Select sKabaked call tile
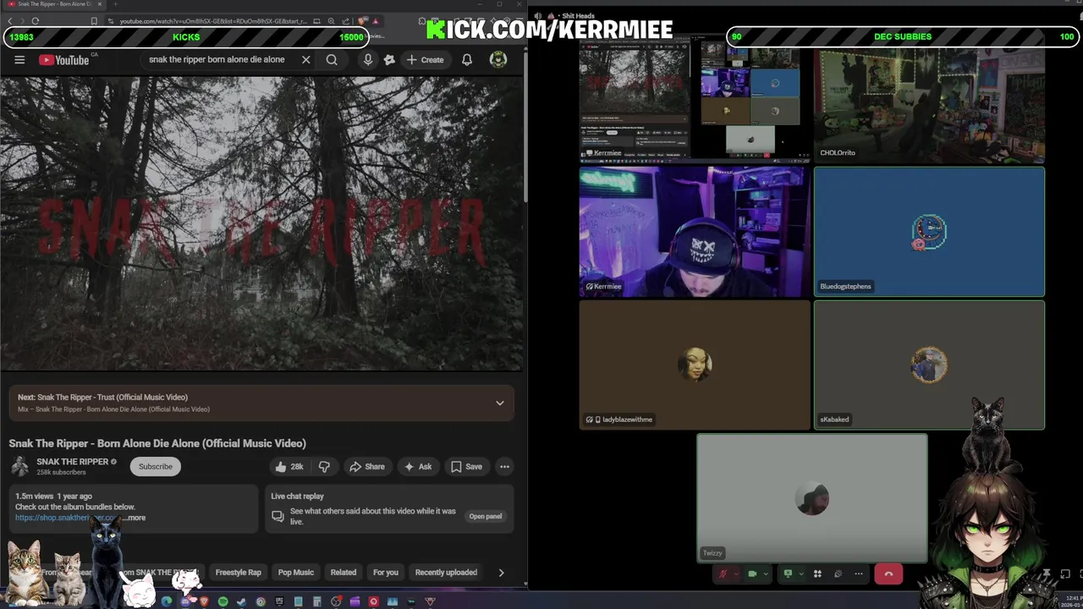The height and width of the screenshot is (609, 1083). click(x=929, y=365)
